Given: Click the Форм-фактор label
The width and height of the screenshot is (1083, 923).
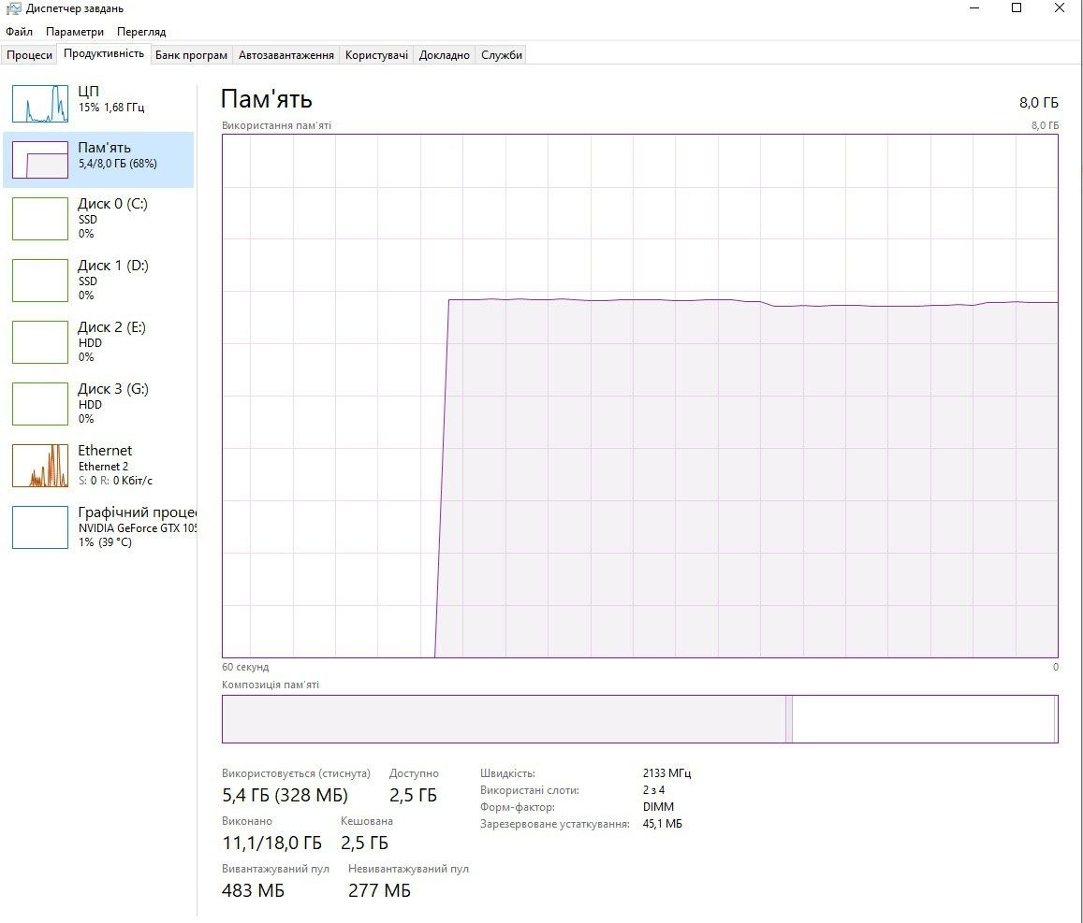Looking at the screenshot, I should coord(518,807).
